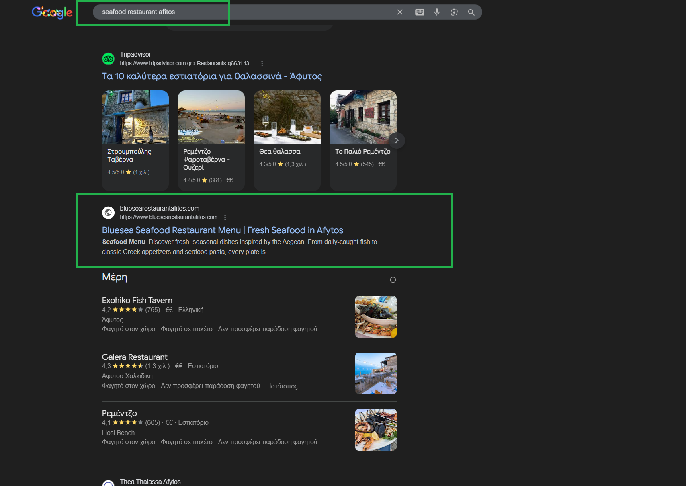Viewport: 686px width, 486px height.
Task: Open the Tripadvisor result options menu
Action: [x=262, y=64]
